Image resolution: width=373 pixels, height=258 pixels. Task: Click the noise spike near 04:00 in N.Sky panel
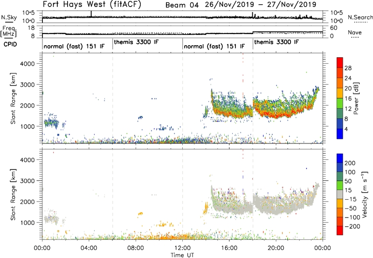coord(91,14)
